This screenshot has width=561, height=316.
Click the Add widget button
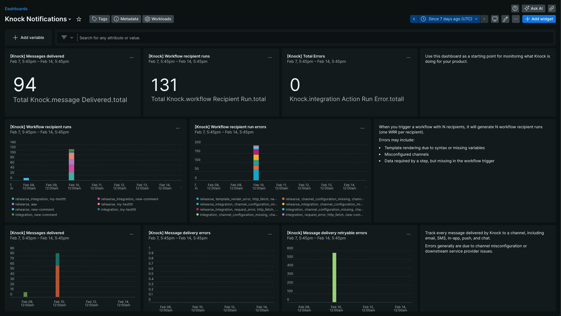[539, 19]
